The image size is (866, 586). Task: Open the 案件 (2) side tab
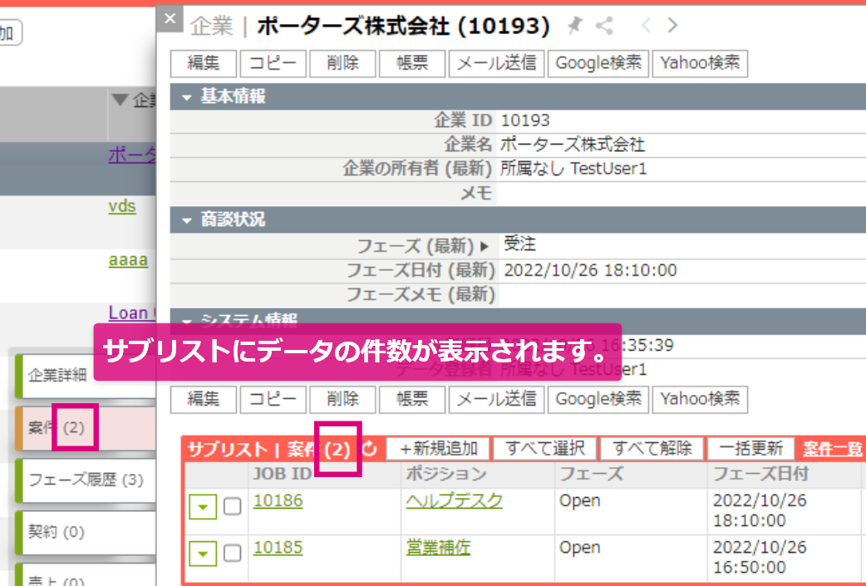86,428
